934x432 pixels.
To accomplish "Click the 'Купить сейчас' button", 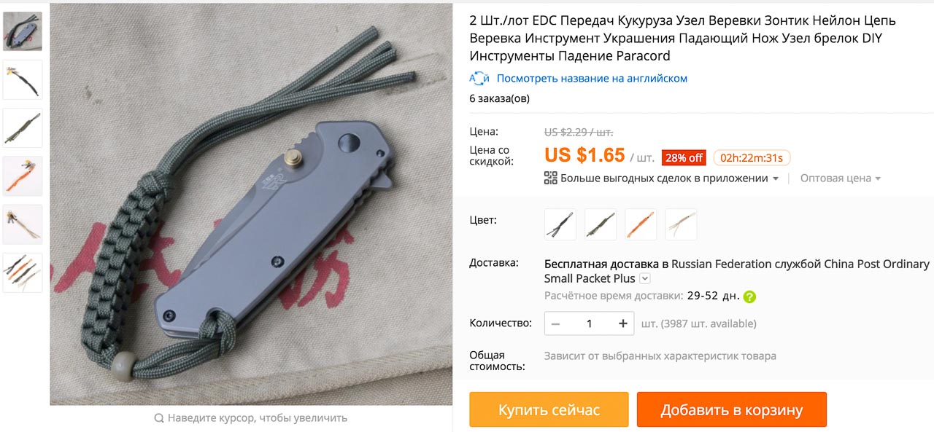I will pos(549,409).
